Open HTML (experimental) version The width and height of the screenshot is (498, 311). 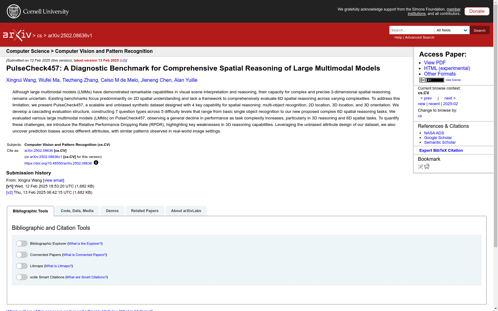(x=447, y=68)
